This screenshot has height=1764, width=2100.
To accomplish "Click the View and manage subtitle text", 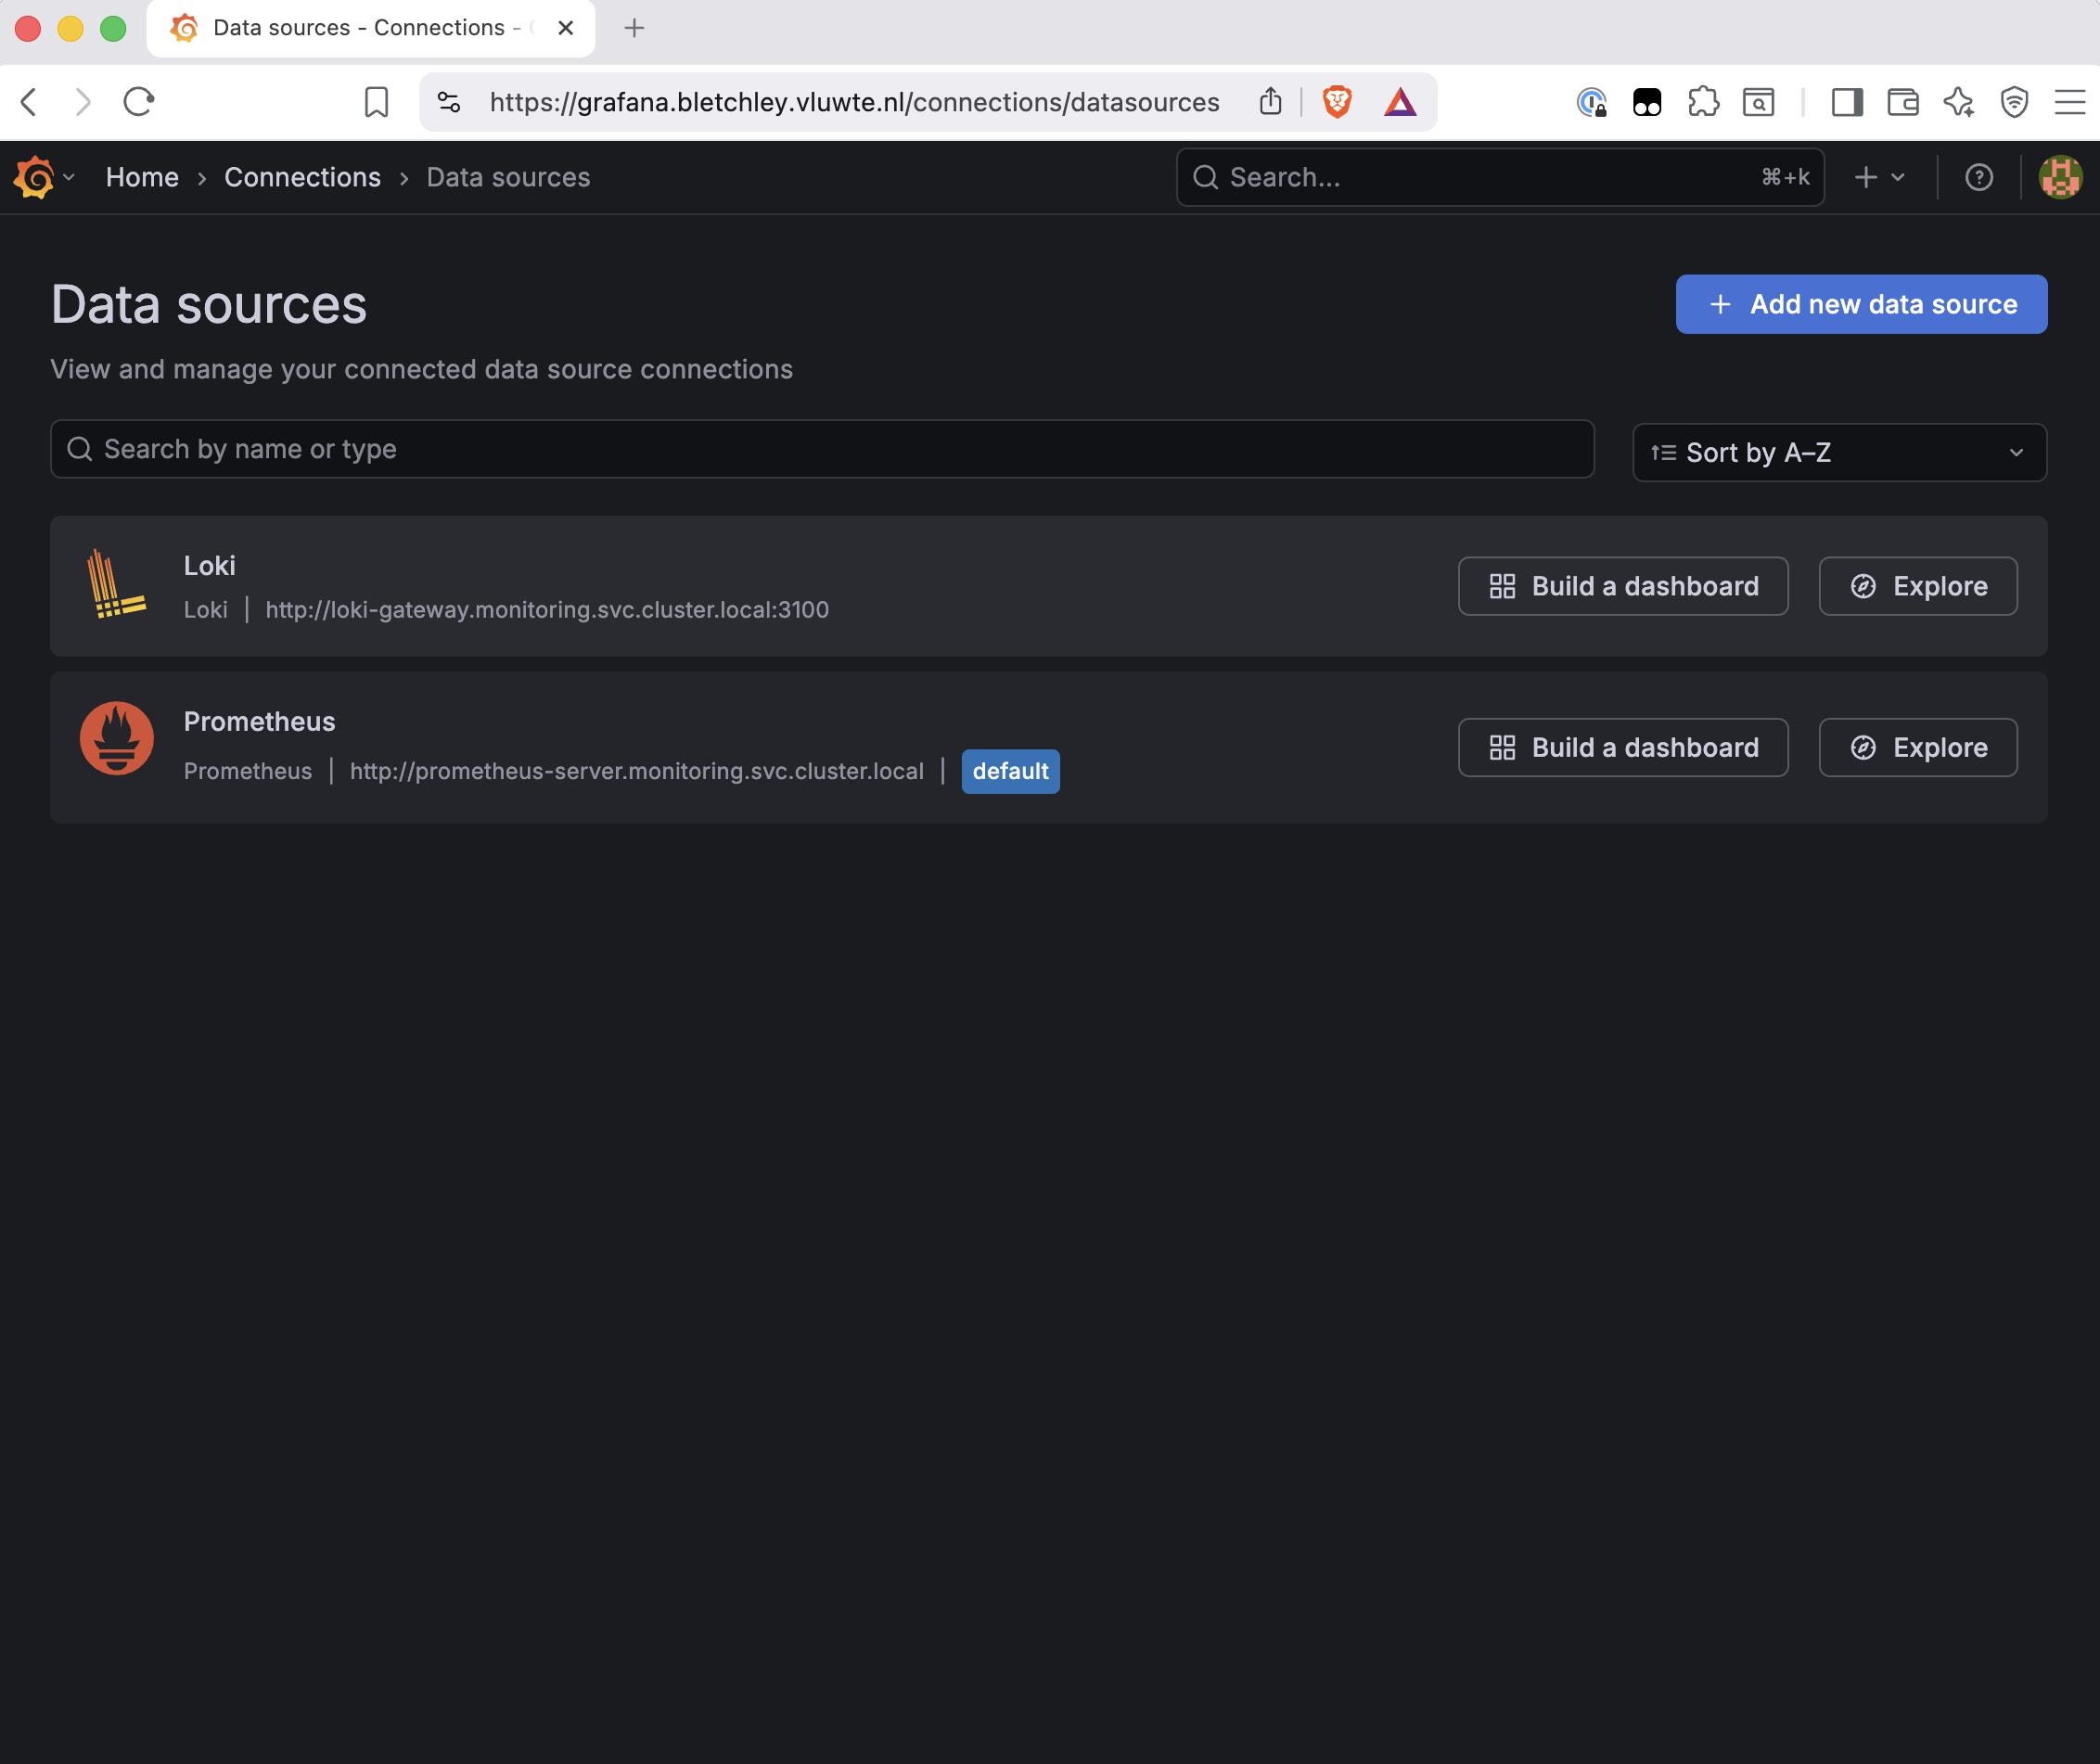I will [421, 370].
